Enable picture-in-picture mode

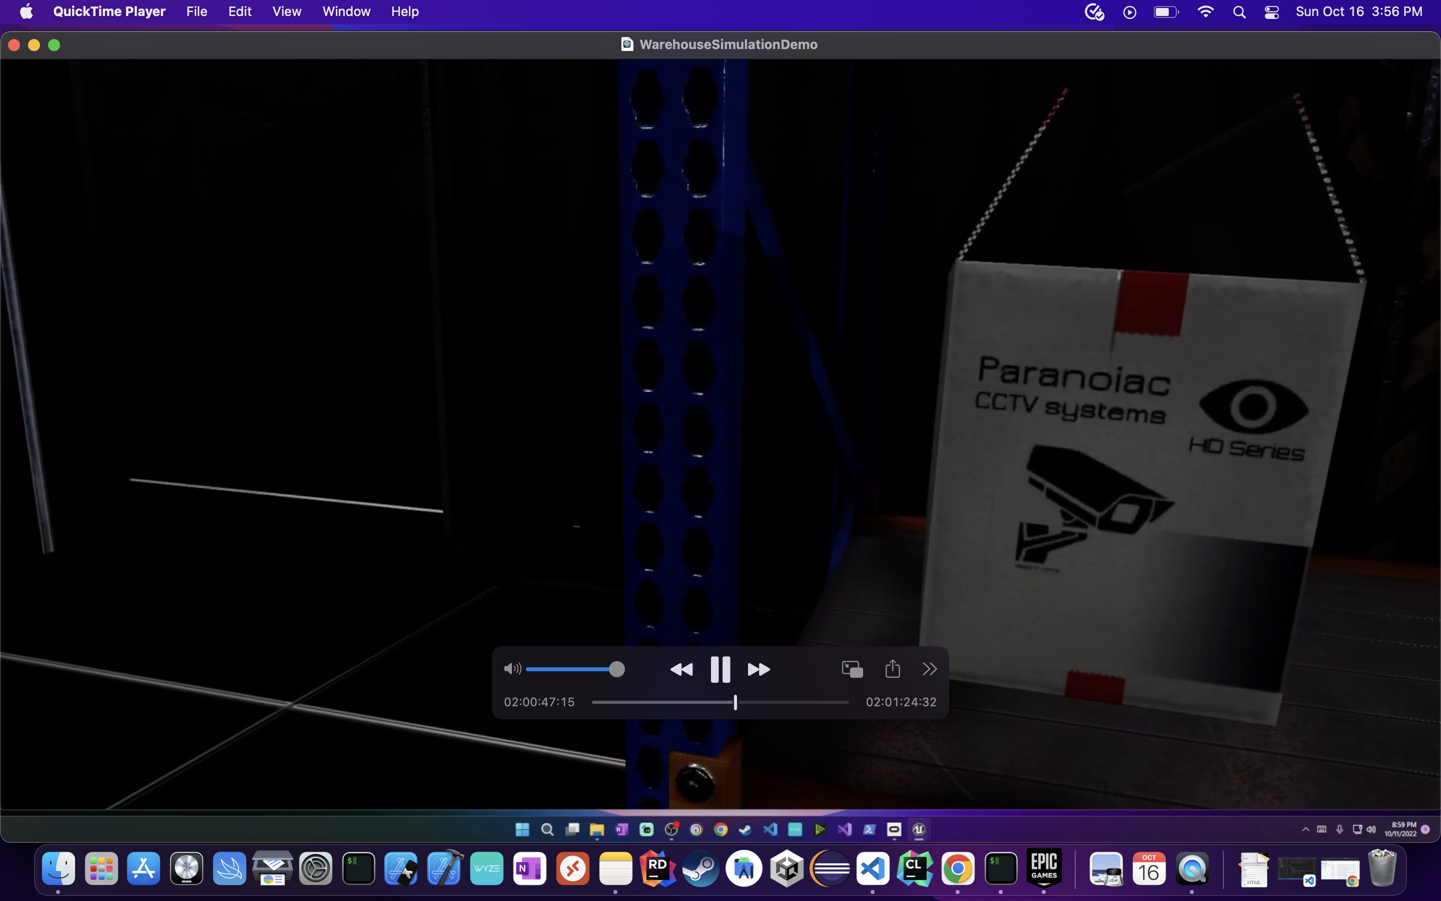(x=852, y=669)
